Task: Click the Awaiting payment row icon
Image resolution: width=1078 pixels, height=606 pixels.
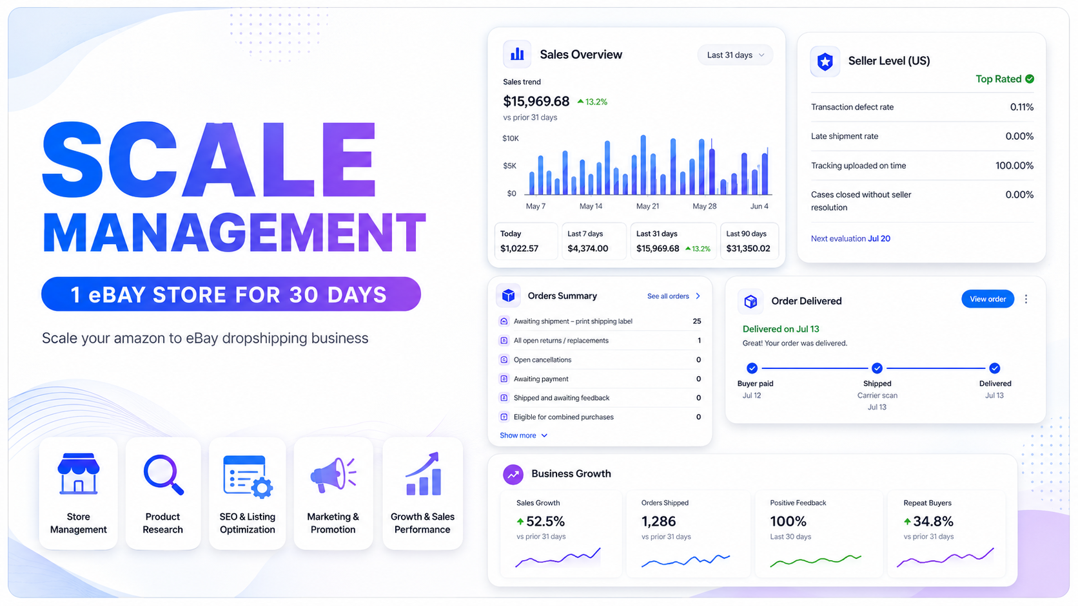Action: tap(504, 379)
